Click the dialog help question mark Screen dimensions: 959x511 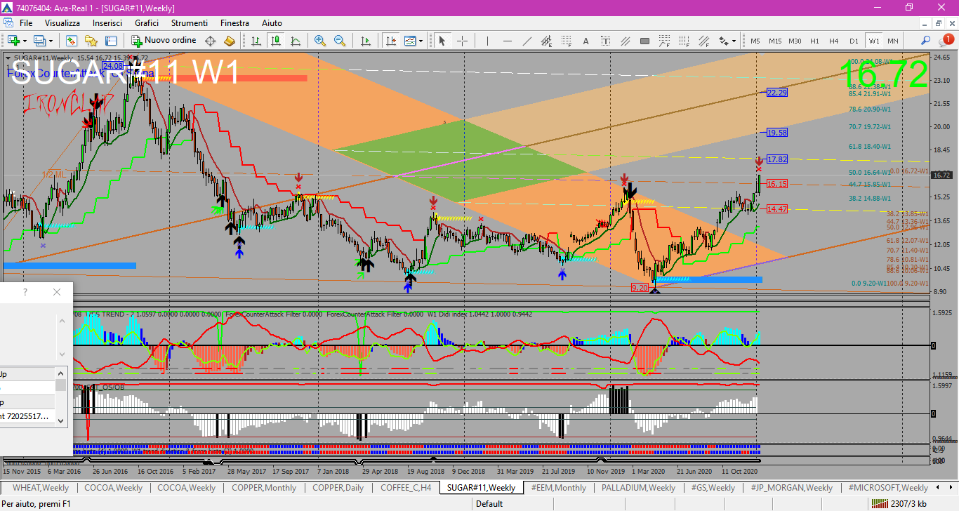coord(25,292)
